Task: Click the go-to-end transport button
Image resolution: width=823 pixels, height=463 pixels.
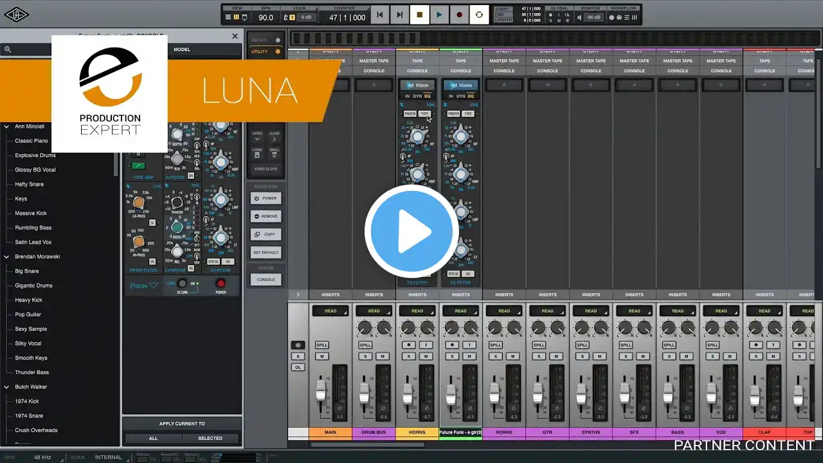Action: (399, 14)
